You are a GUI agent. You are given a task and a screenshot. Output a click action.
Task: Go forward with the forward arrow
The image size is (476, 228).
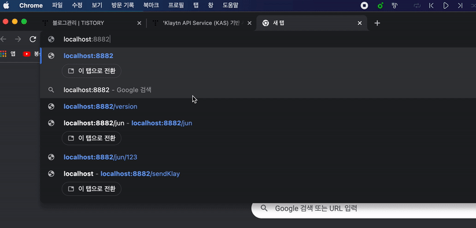click(x=18, y=39)
